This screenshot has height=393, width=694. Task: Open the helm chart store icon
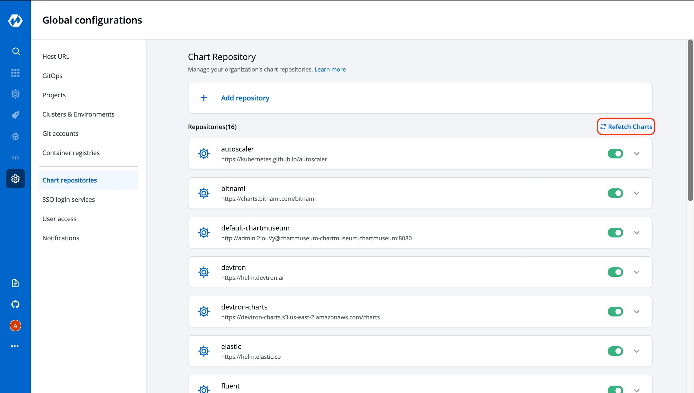[x=15, y=94]
